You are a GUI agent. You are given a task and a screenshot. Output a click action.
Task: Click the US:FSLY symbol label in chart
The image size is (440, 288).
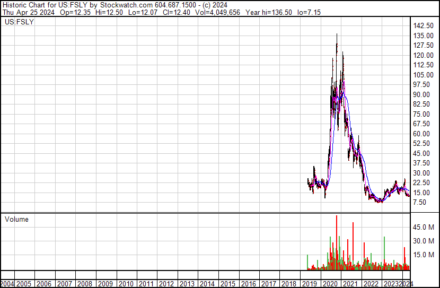tap(20, 22)
